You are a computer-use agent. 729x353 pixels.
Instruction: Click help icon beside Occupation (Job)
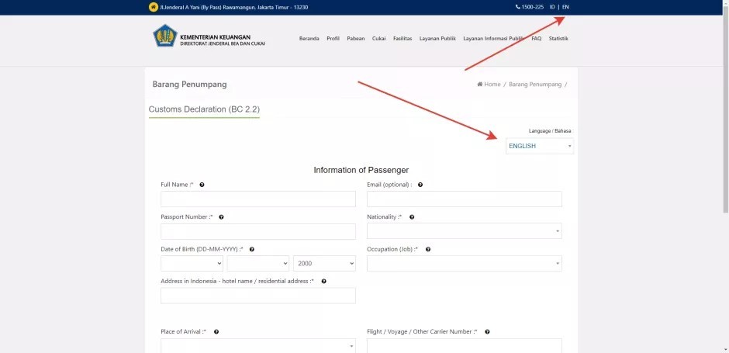click(x=428, y=250)
